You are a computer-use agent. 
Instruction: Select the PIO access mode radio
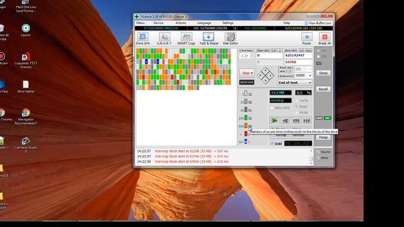click(x=318, y=56)
